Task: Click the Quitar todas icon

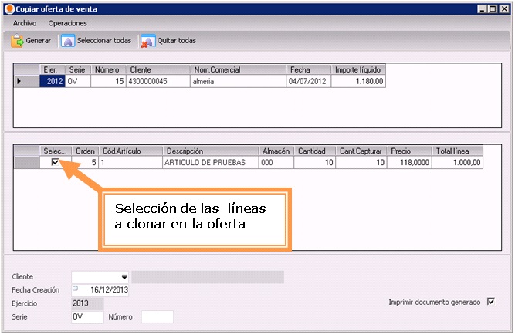Action: pos(147,41)
